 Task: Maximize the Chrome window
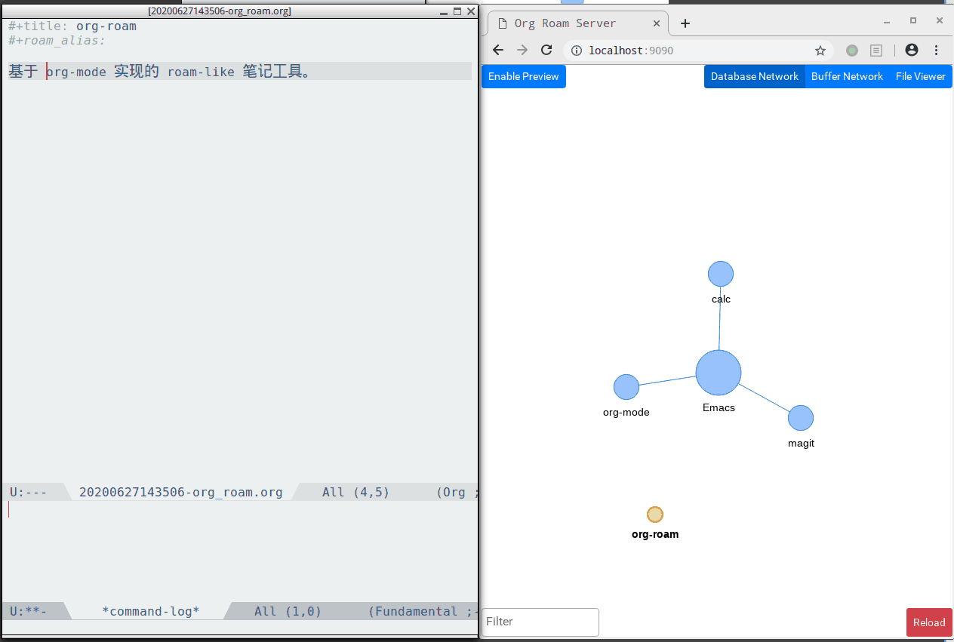point(912,21)
